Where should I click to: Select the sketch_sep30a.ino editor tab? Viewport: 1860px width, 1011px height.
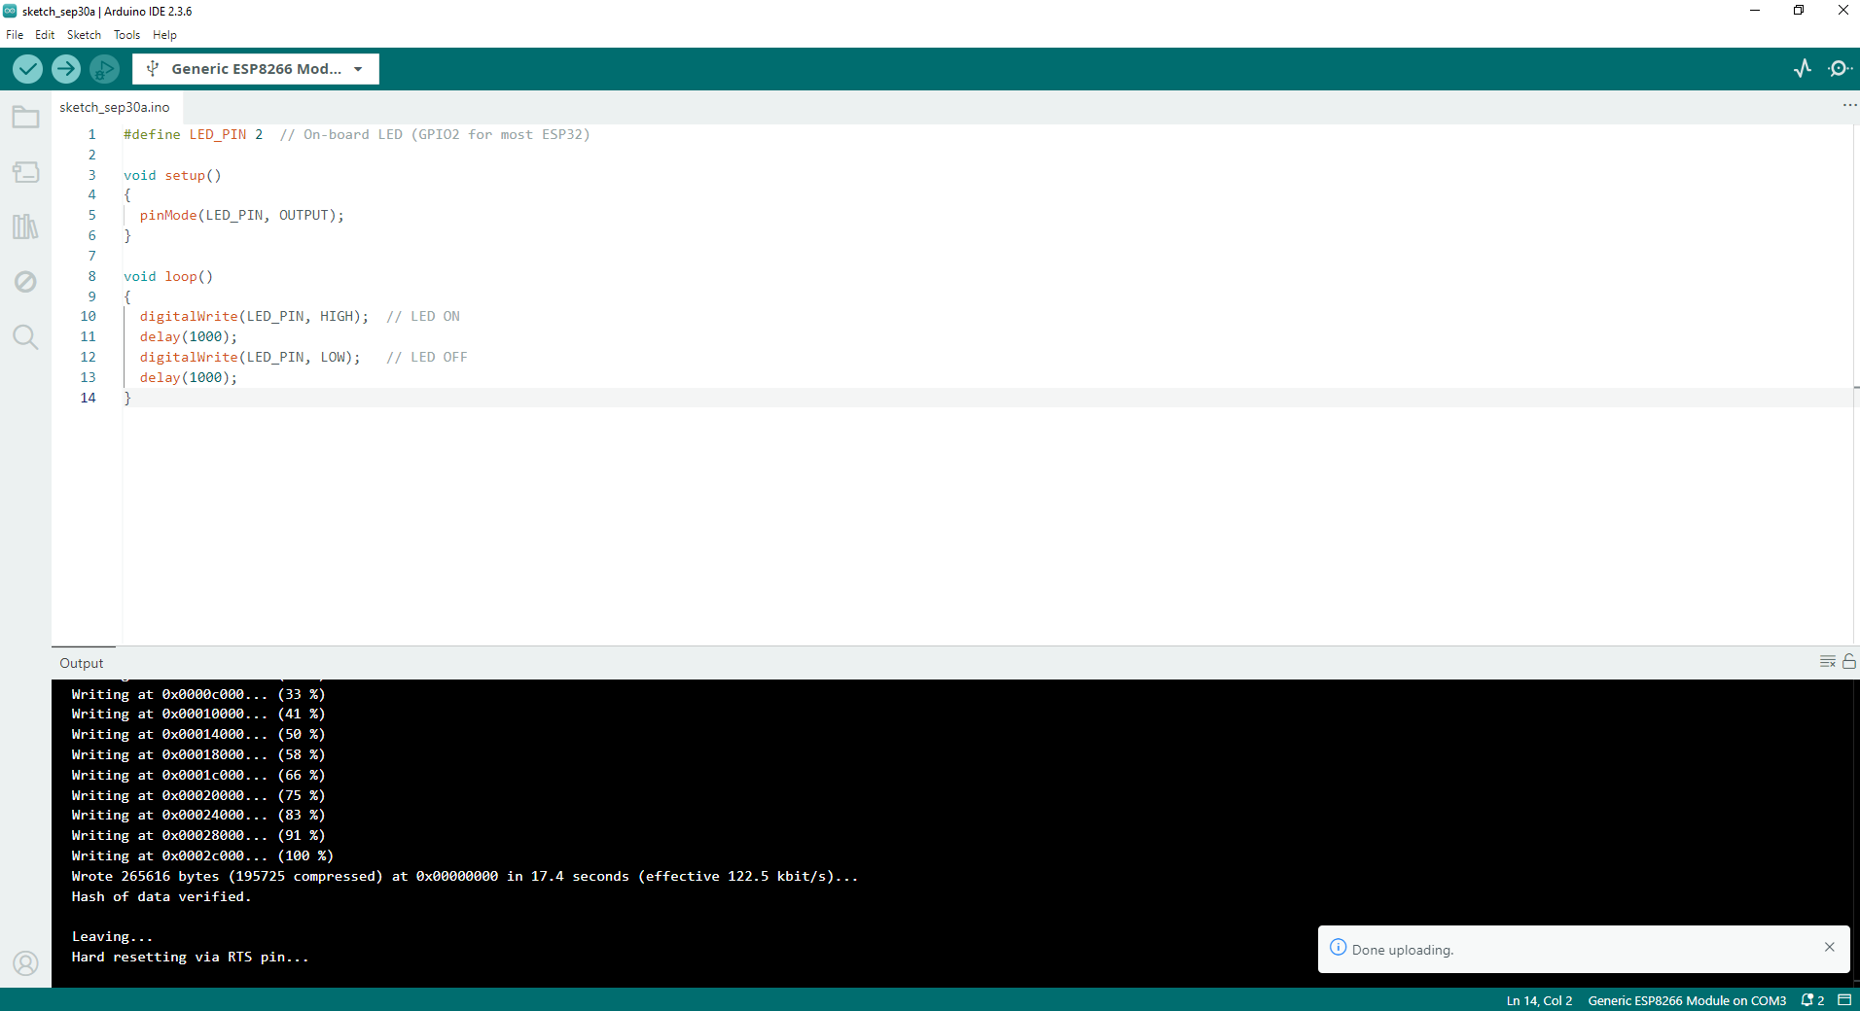115,107
